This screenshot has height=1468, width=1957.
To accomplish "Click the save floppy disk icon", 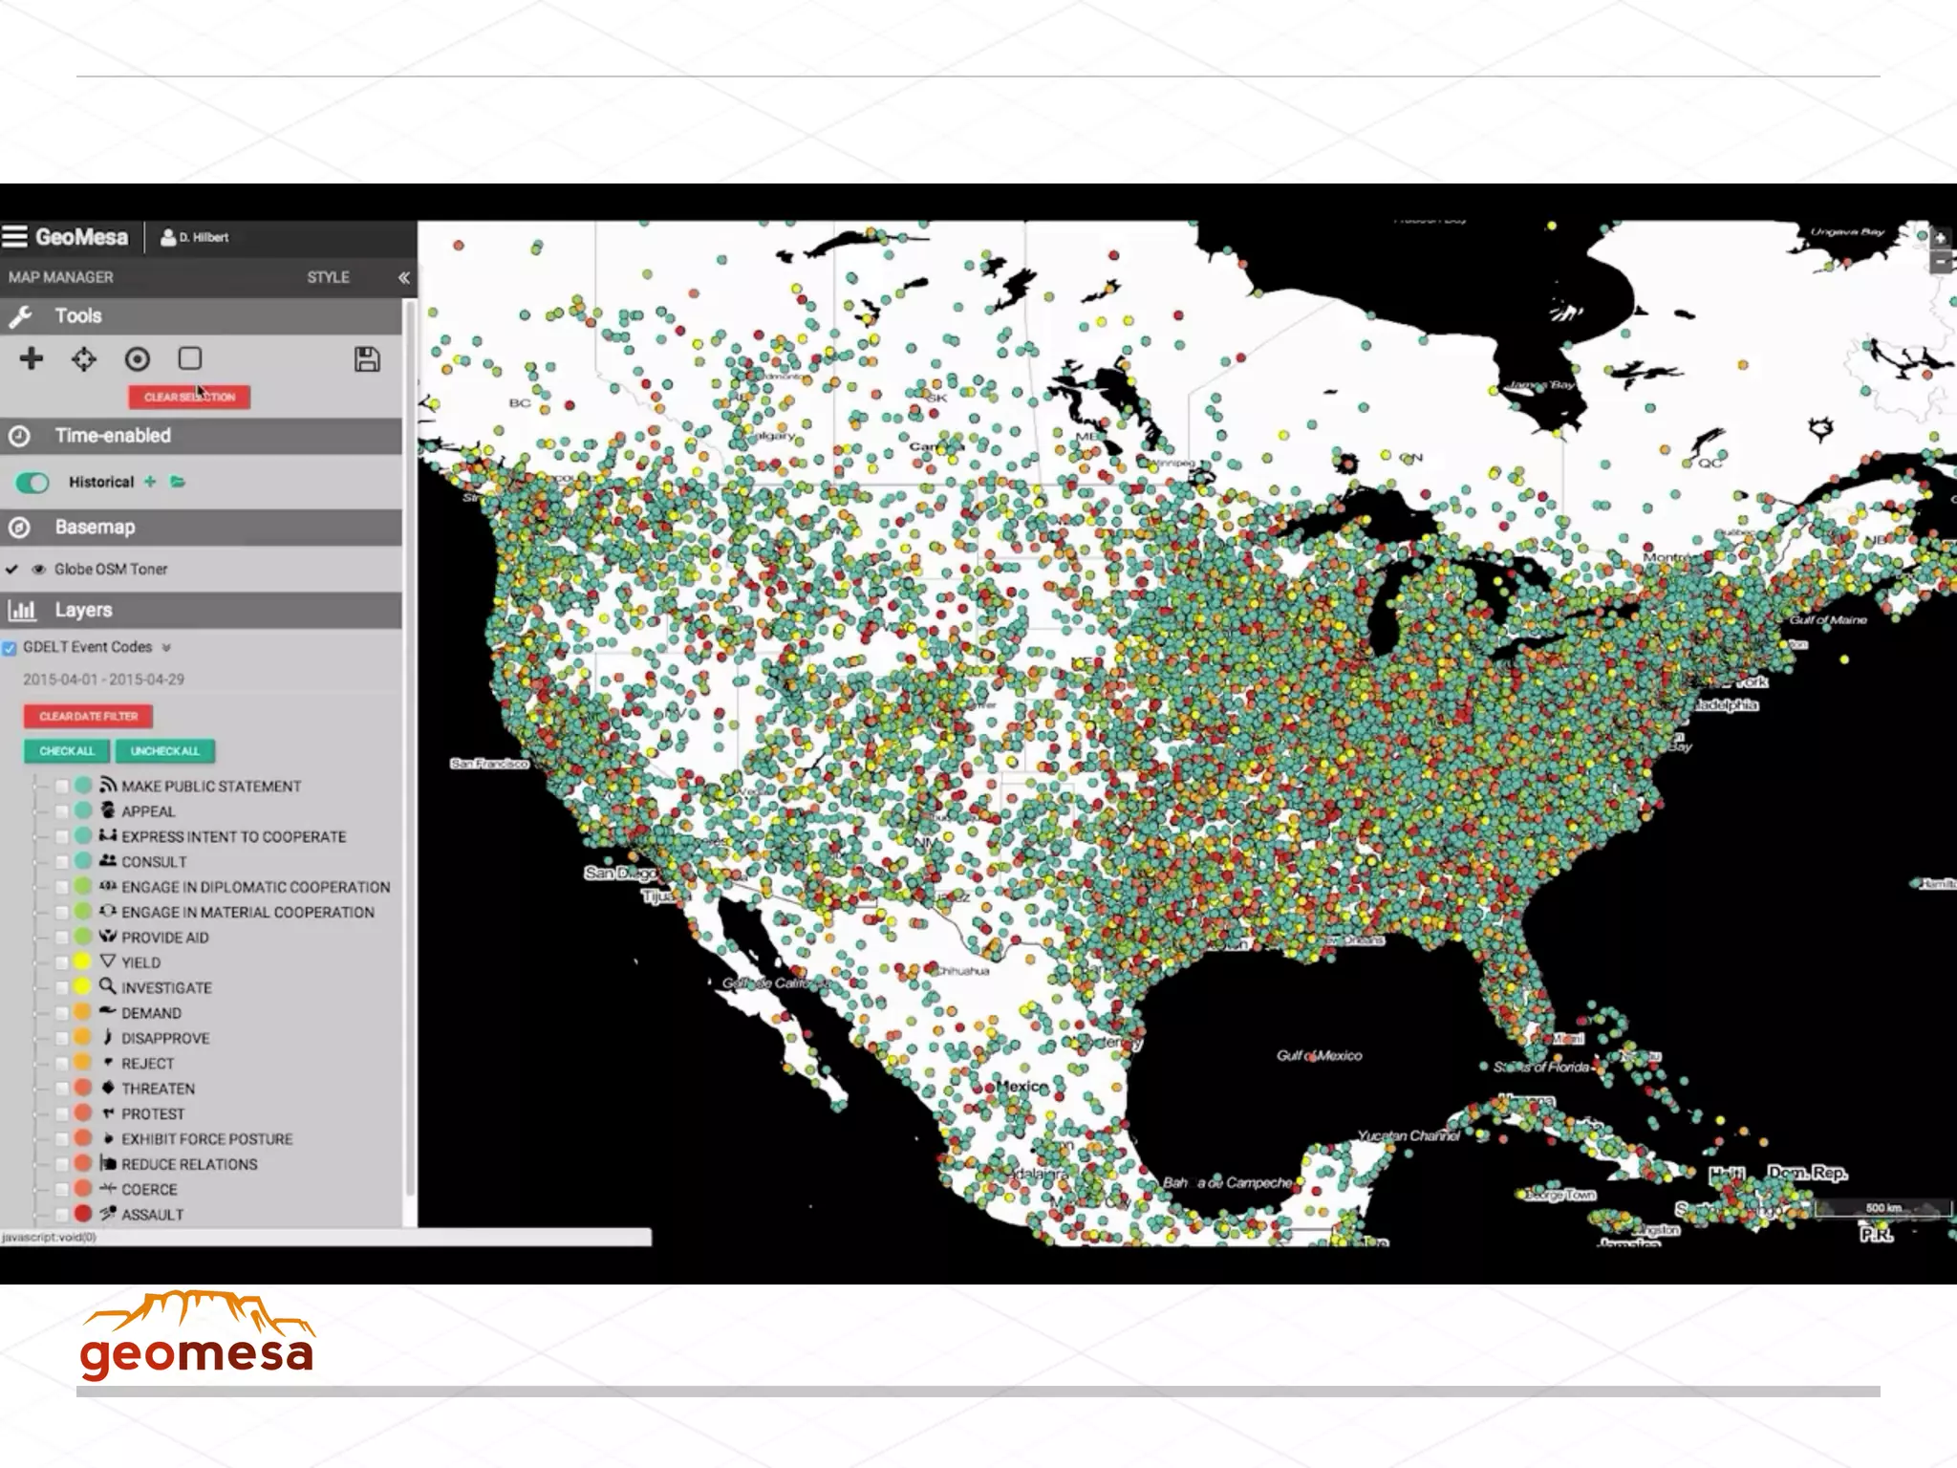I will pos(367,359).
